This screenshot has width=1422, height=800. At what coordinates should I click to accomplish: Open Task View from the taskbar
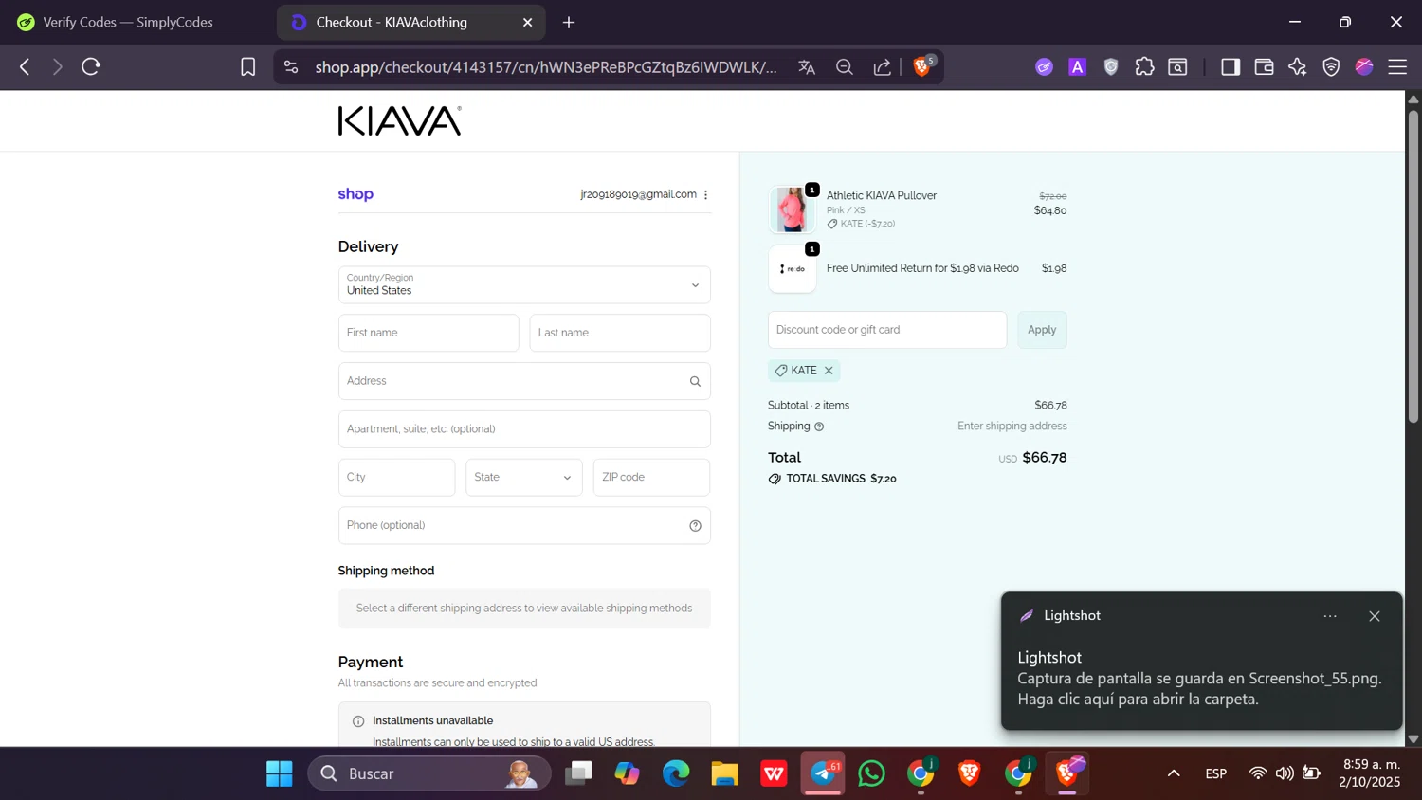coord(578,773)
